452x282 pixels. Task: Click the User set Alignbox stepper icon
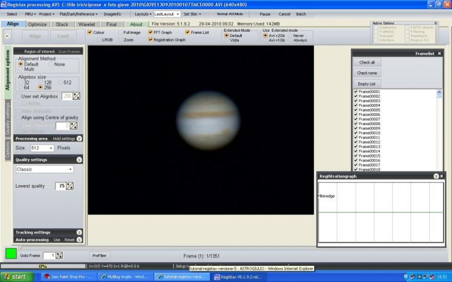(77, 96)
